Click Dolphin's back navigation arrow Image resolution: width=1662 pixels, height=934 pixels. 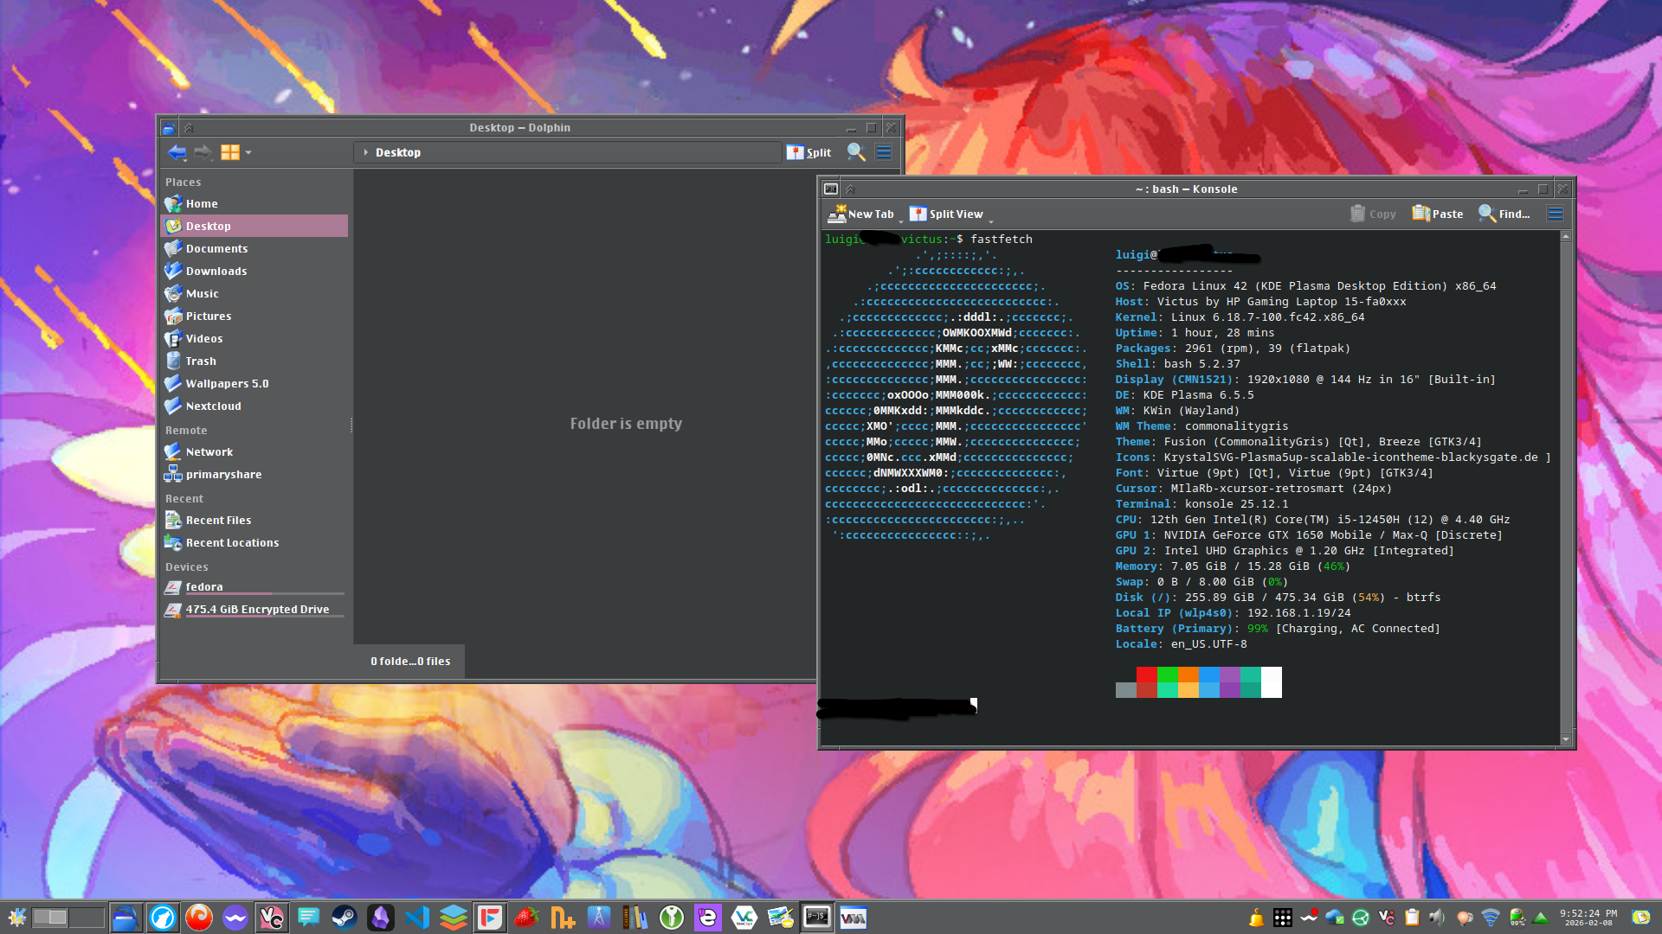[177, 152]
